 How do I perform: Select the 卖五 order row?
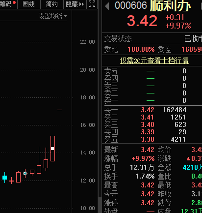click(152, 71)
